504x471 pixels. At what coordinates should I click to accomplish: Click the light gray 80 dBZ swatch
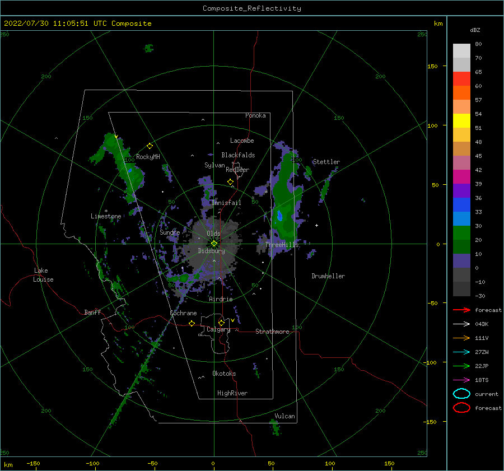[461, 51]
